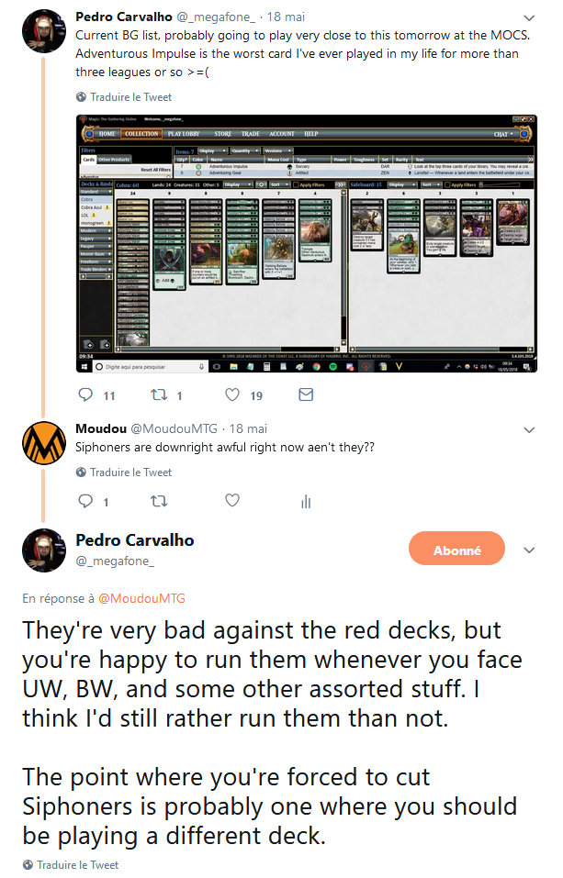The width and height of the screenshot is (563, 878).
Task: Click Traduire le Tweet under first tweet
Action: pos(123,97)
